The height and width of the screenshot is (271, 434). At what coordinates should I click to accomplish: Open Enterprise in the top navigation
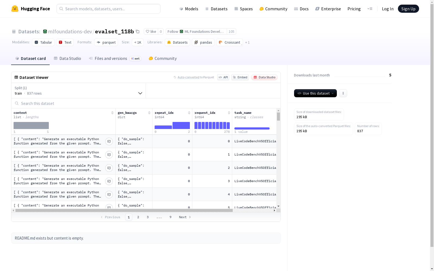click(328, 9)
